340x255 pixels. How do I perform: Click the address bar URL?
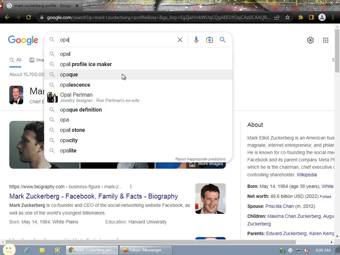(158, 18)
